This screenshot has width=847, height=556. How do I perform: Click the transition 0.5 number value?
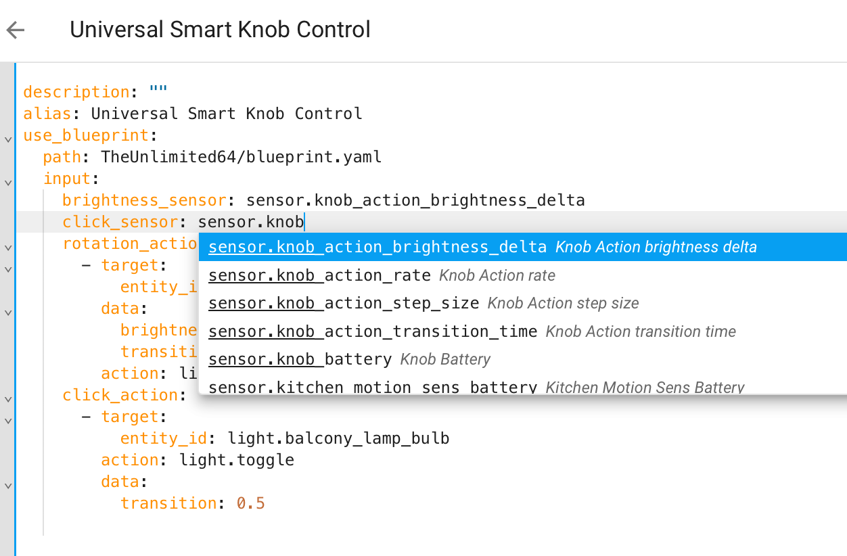[250, 503]
